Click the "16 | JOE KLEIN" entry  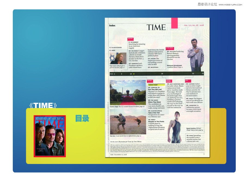pos(171,51)
